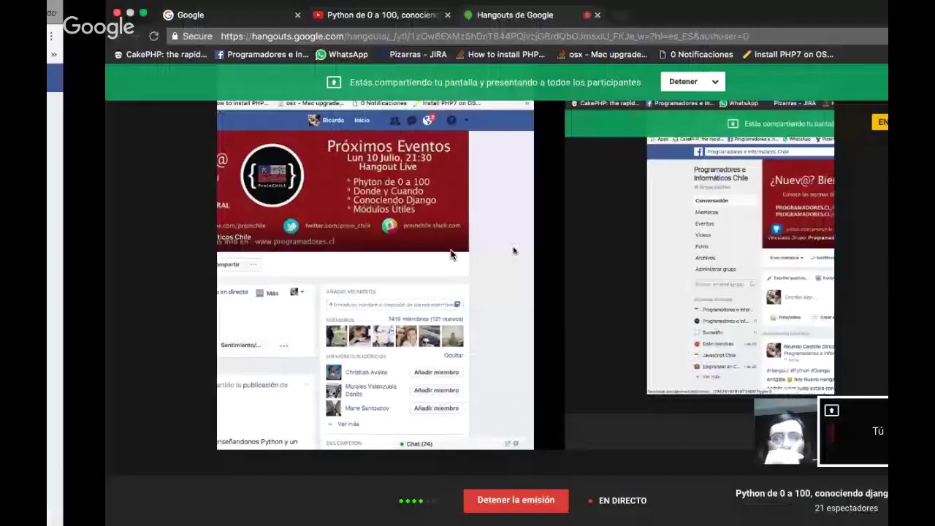Open the Python de 0 a 100 YouTube tab
Image resolution: width=935 pixels, height=526 pixels.
(x=381, y=15)
